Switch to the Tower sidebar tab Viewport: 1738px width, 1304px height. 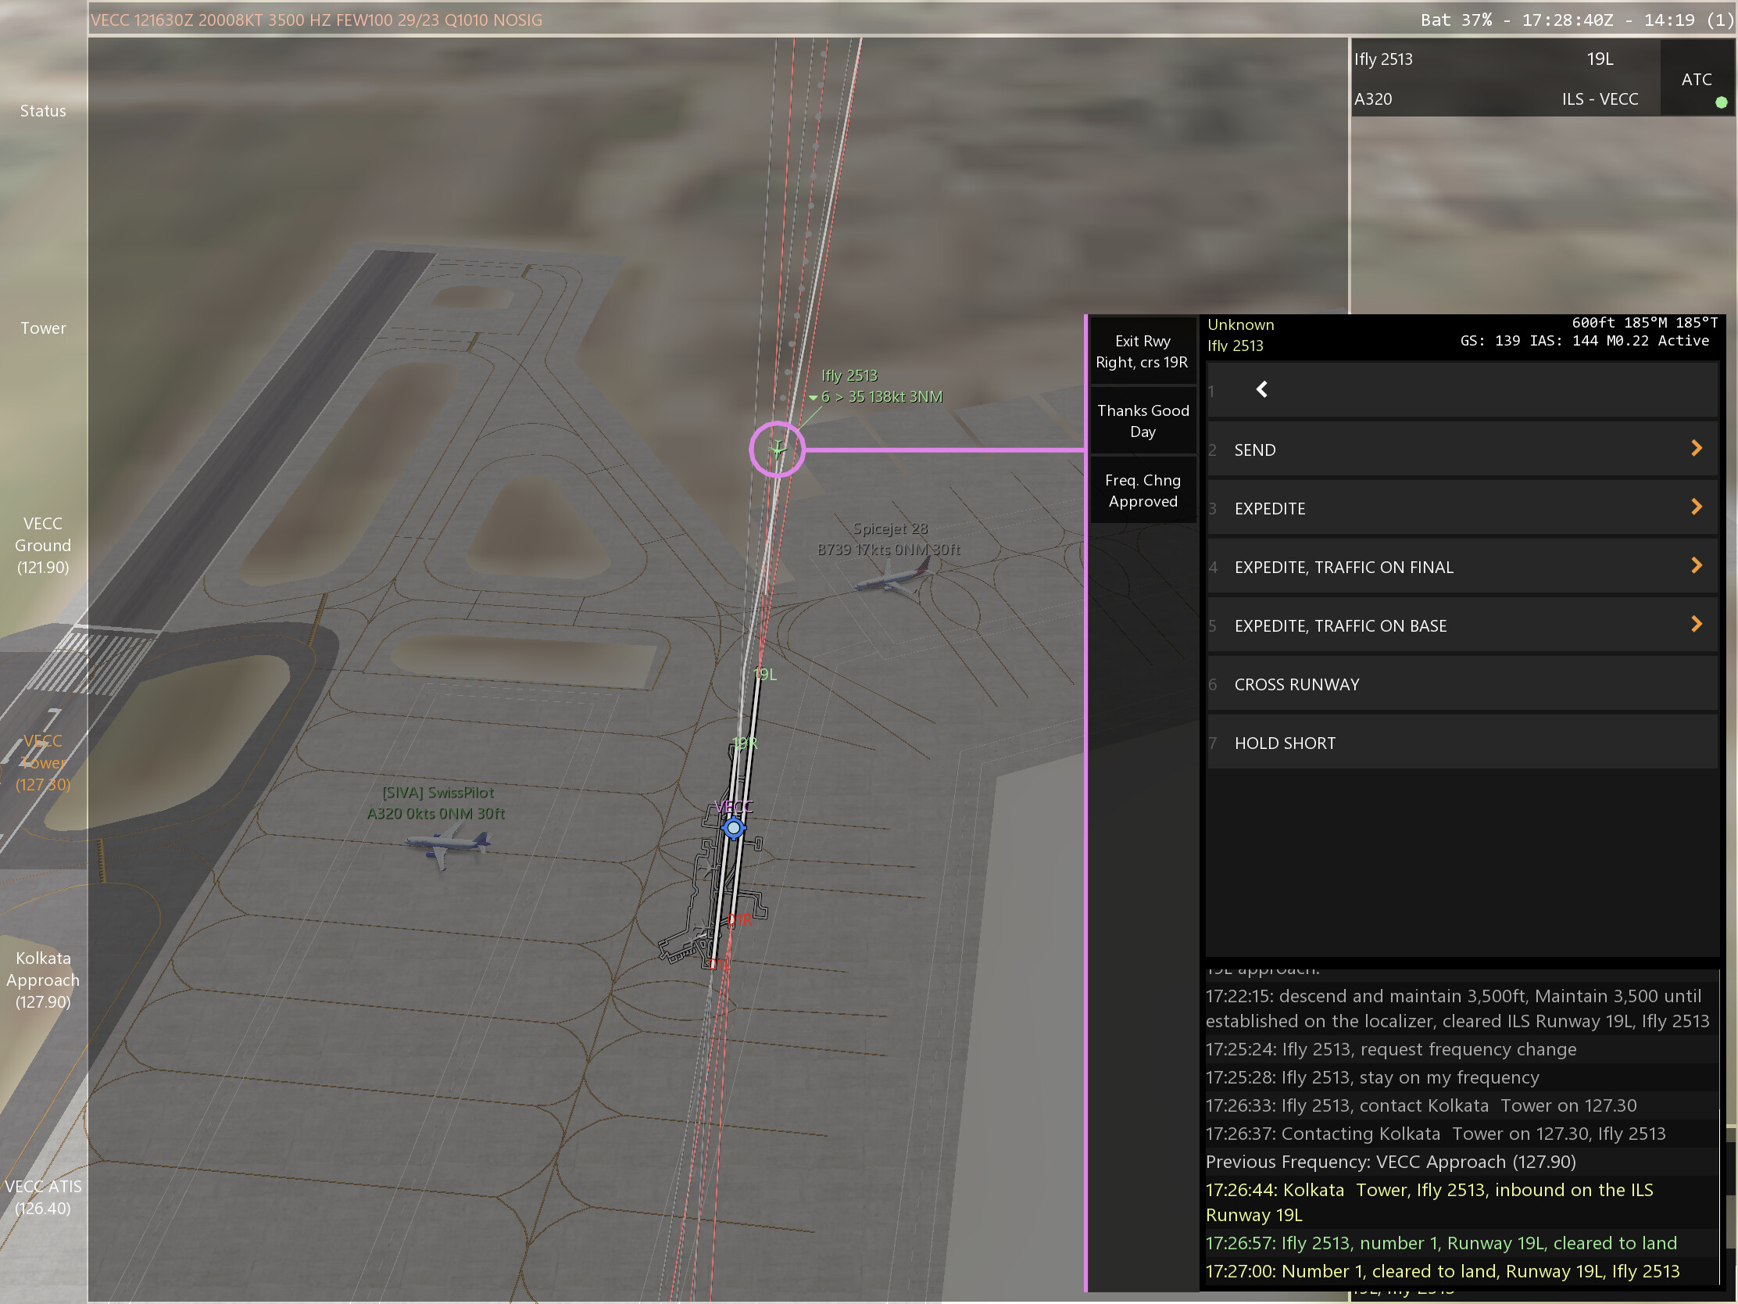tap(43, 328)
